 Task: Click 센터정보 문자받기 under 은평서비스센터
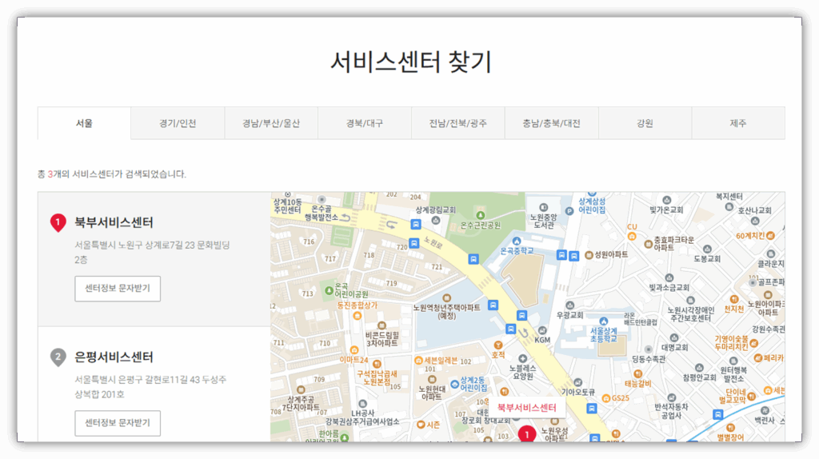pos(118,423)
